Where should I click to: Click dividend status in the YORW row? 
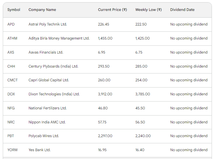click(189, 150)
